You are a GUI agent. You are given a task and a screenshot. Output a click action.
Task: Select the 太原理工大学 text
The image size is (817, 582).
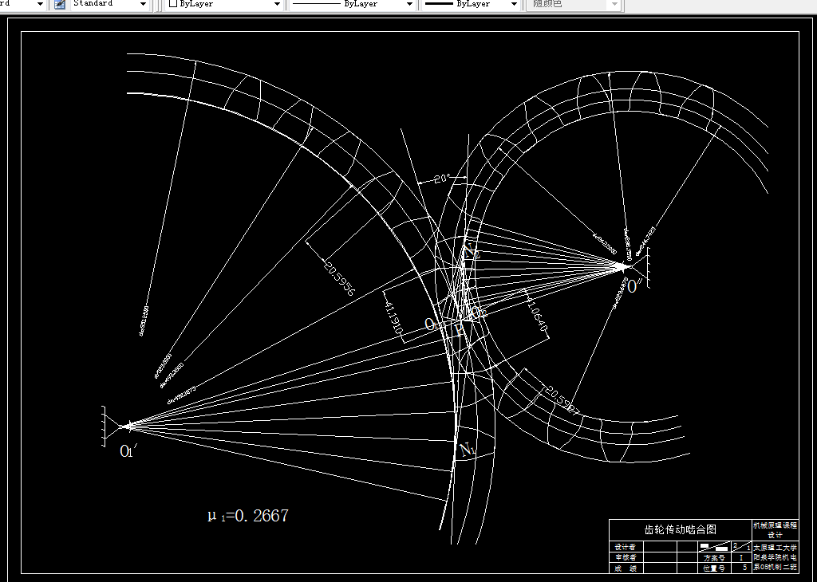[x=776, y=548]
